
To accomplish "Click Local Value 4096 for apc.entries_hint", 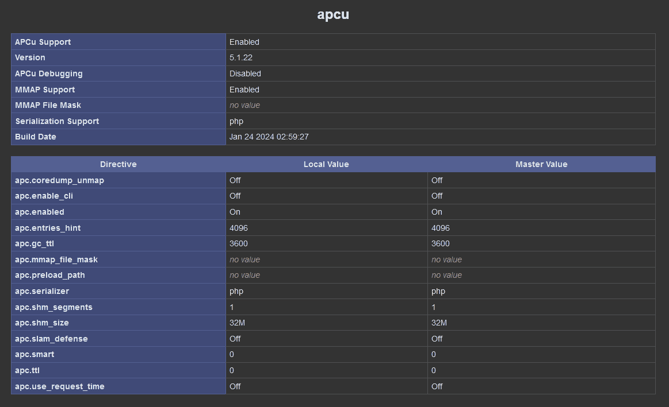I will pyautogui.click(x=239, y=228).
